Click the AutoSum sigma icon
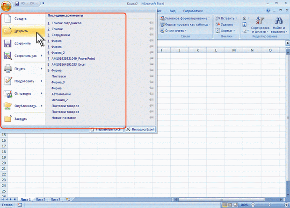The height and width of the screenshot is (208, 290). click(244, 18)
